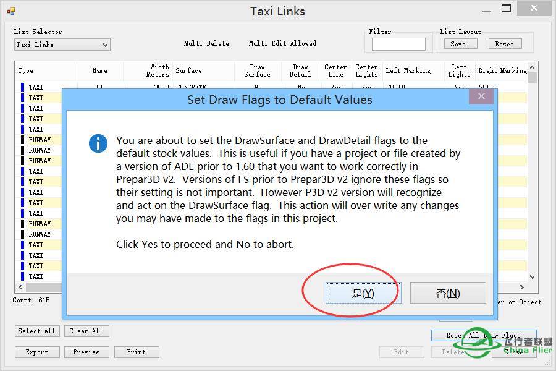Click the horizontal scrollbar right arrow

522,287
